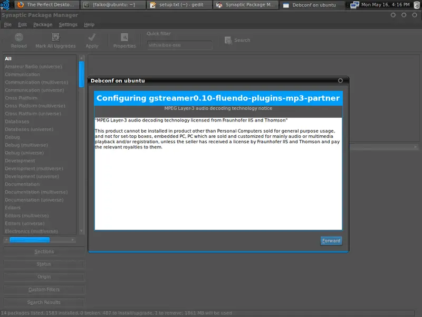Click the Search icon in Synaptic toolbar
The width and height of the screenshot is (422, 317).
pos(228,40)
